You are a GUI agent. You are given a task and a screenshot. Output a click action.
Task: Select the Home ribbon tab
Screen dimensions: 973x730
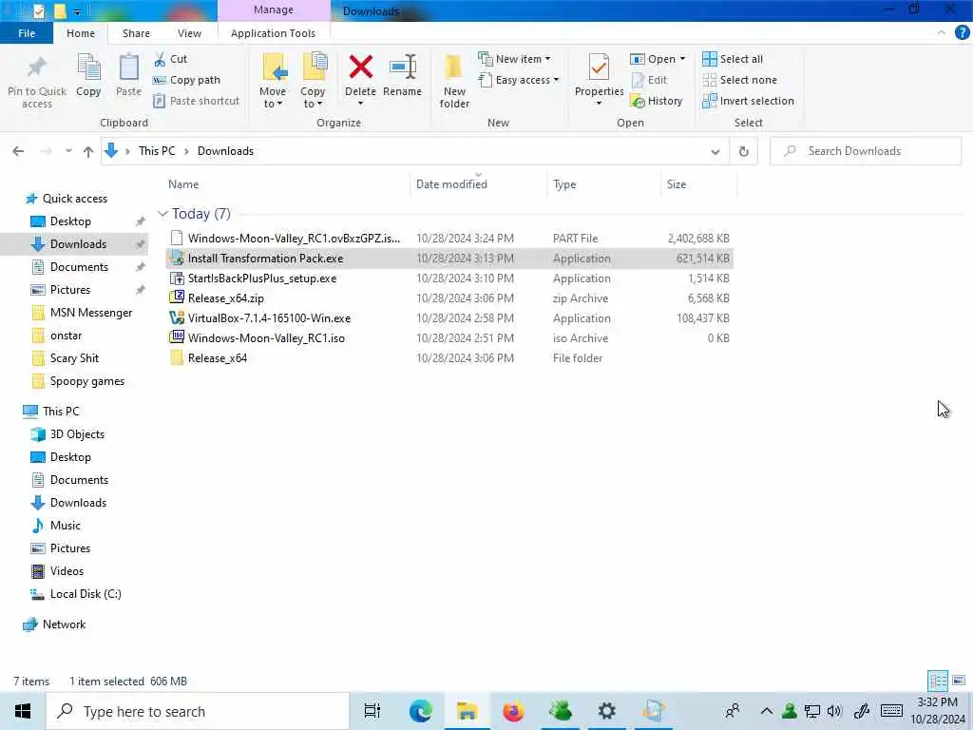click(x=81, y=33)
